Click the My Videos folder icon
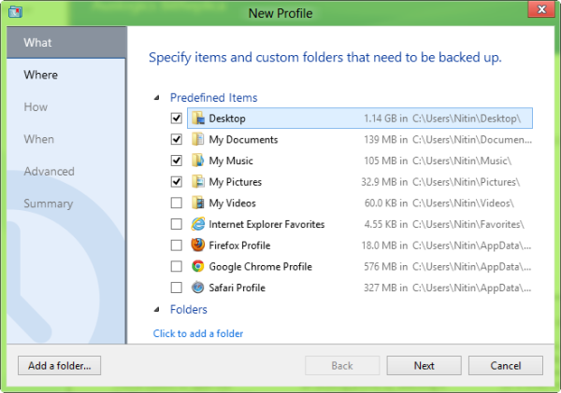The width and height of the screenshot is (561, 393). click(198, 203)
